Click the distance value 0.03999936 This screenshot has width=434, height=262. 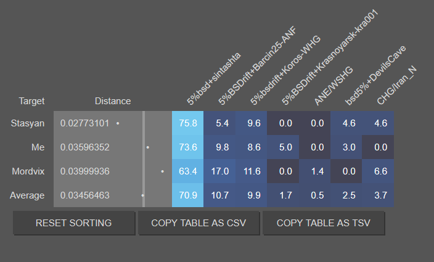pos(84,171)
